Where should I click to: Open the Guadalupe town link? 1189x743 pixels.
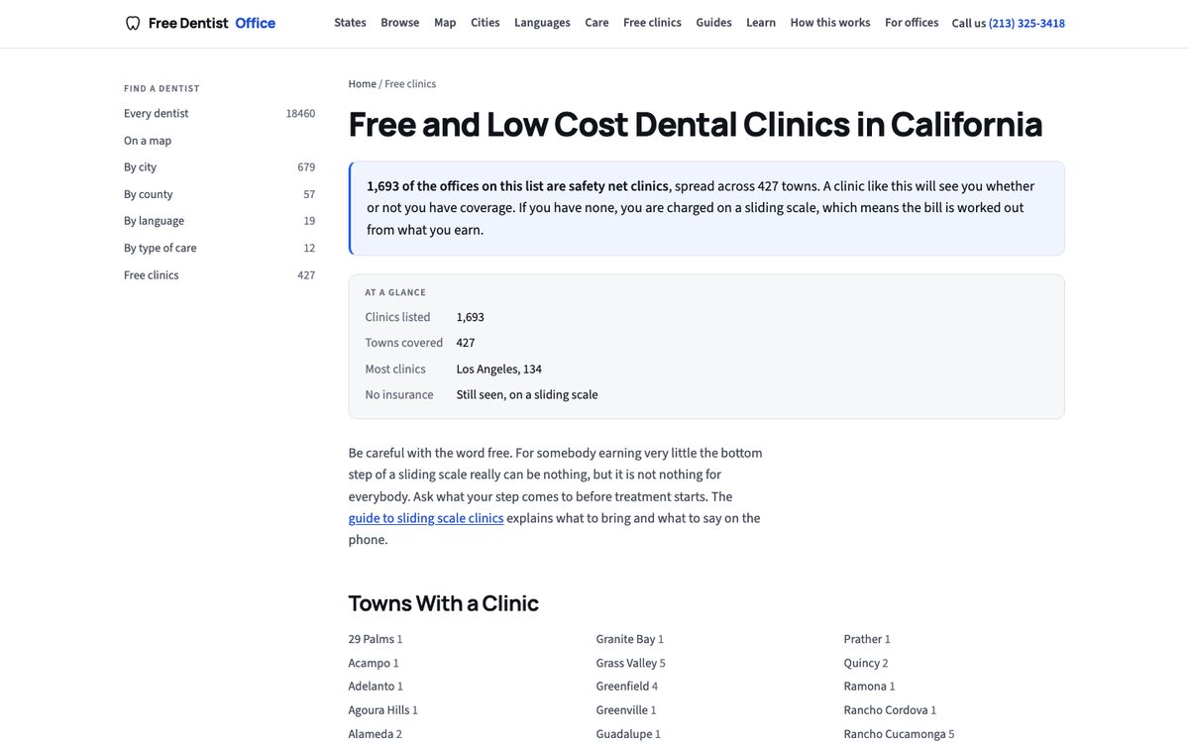tap(624, 734)
